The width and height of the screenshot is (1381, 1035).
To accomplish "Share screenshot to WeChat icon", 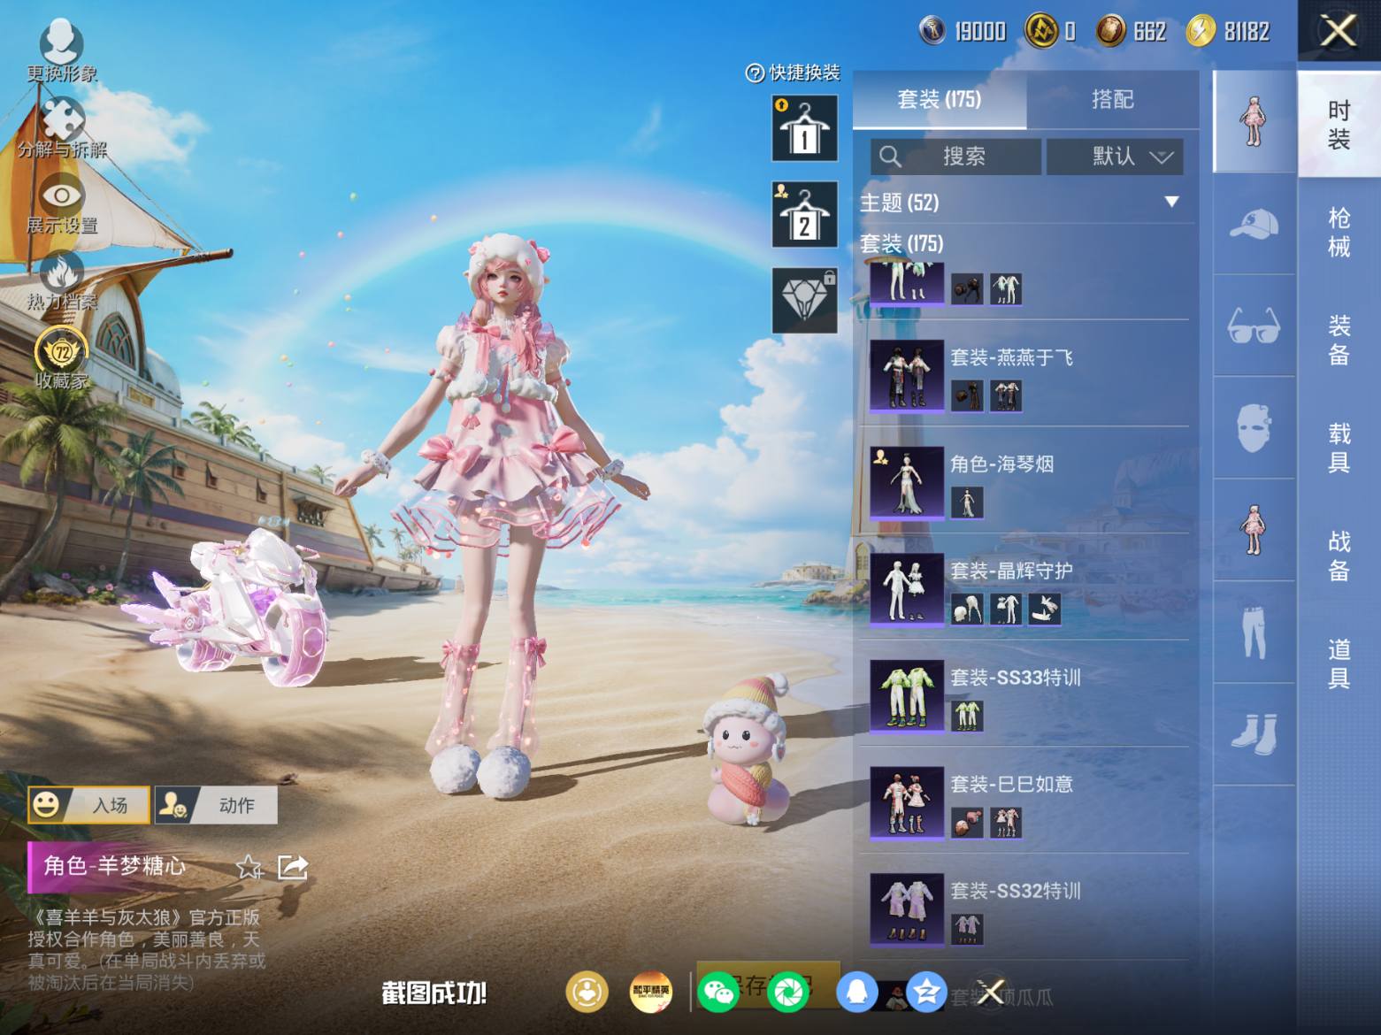I will tap(717, 993).
